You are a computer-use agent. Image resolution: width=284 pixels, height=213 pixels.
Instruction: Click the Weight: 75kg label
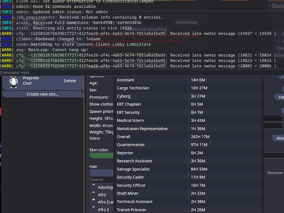click(x=101, y=132)
